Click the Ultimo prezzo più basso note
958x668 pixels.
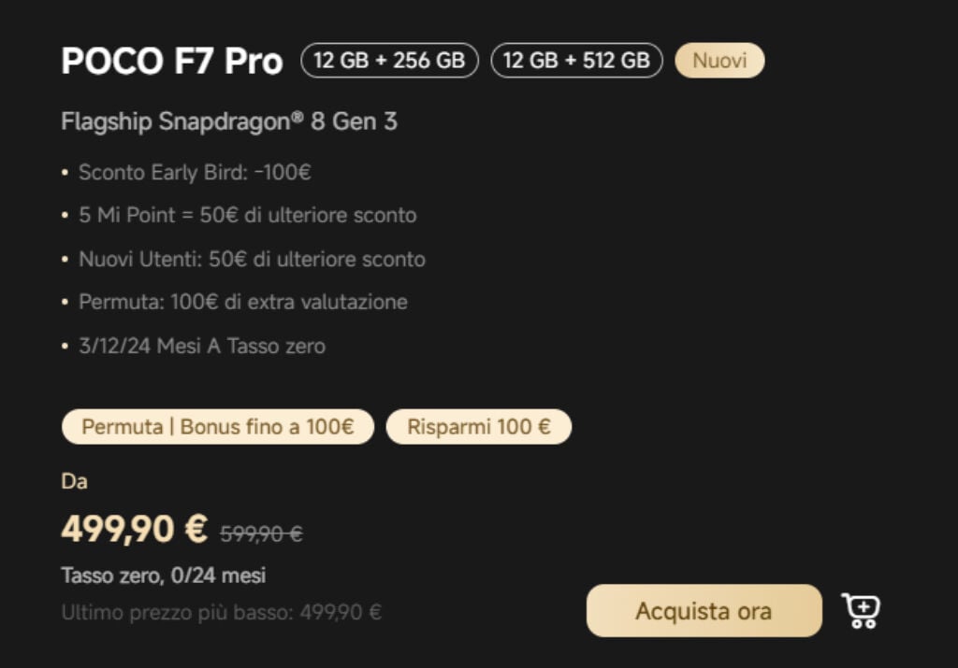coord(221,612)
